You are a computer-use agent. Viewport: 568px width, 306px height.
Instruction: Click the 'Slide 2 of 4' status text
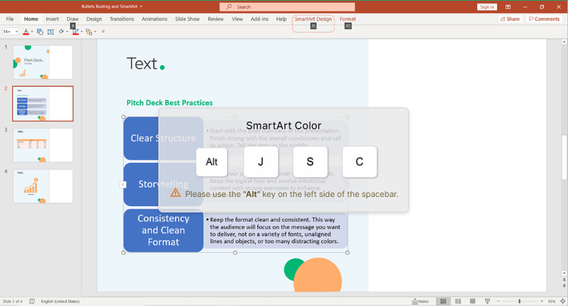click(x=13, y=301)
